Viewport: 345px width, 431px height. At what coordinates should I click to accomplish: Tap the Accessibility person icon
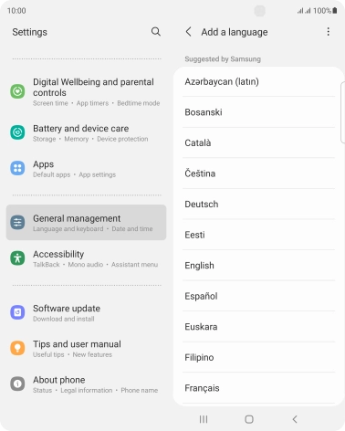[17, 258]
